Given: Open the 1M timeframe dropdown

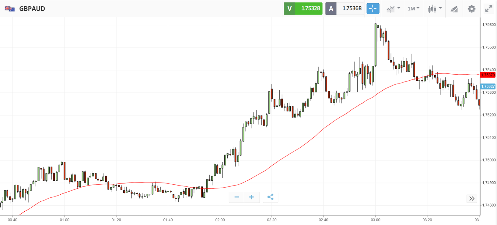Looking at the screenshot, I should pyautogui.click(x=413, y=8).
